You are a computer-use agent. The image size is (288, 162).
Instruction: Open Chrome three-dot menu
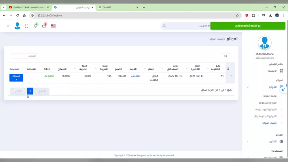(x=284, y=16)
